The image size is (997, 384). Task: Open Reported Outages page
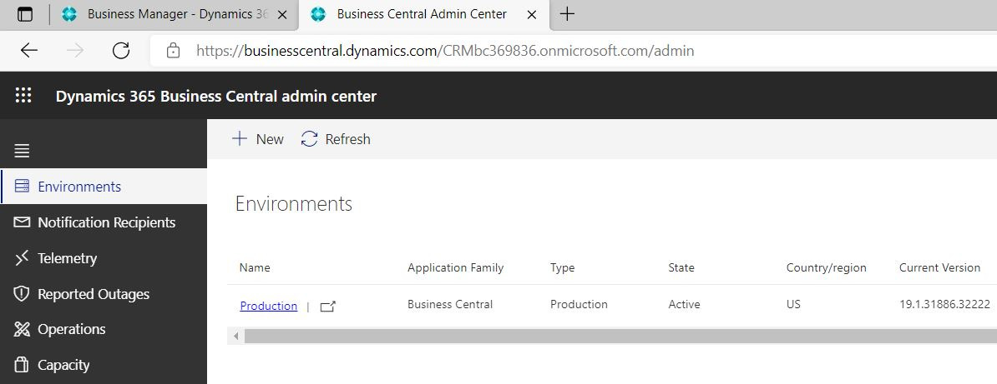pos(104,294)
